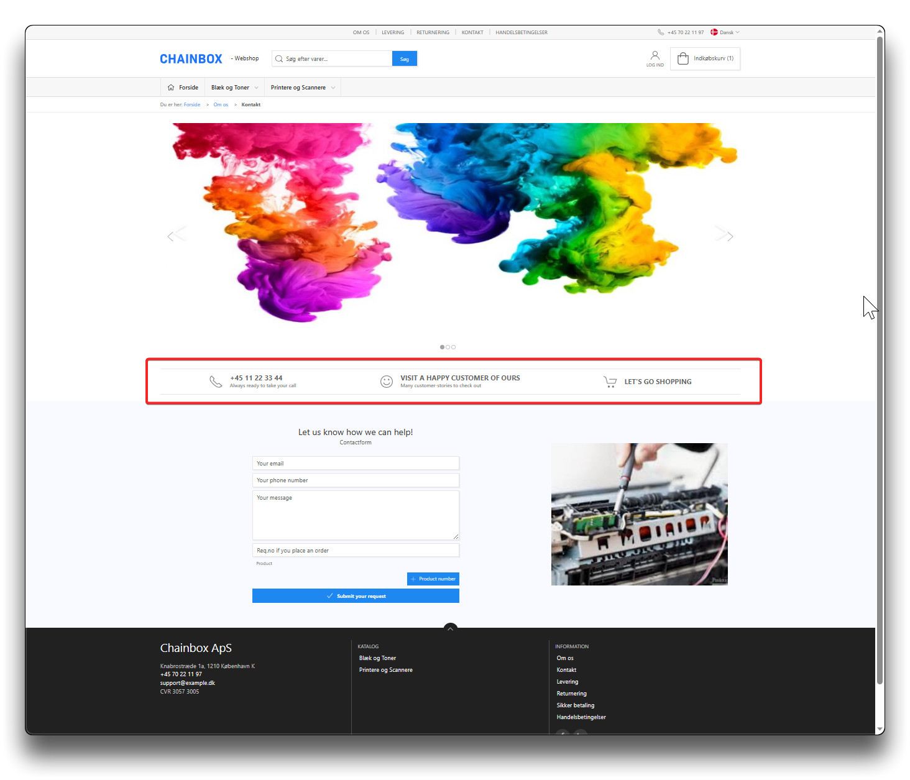
Task: Open the shopping bag Indkøbskurv icon
Action: click(x=683, y=58)
